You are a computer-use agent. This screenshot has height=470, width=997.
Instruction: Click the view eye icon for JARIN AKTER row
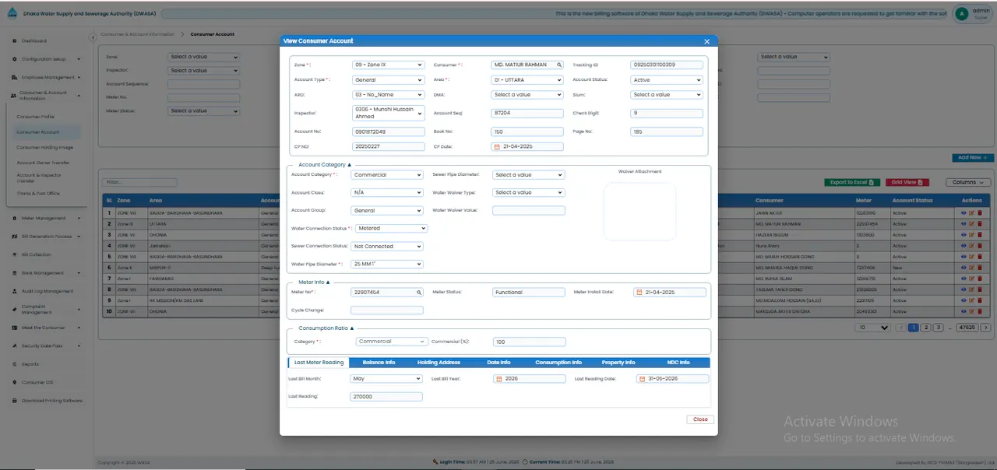[964, 212]
